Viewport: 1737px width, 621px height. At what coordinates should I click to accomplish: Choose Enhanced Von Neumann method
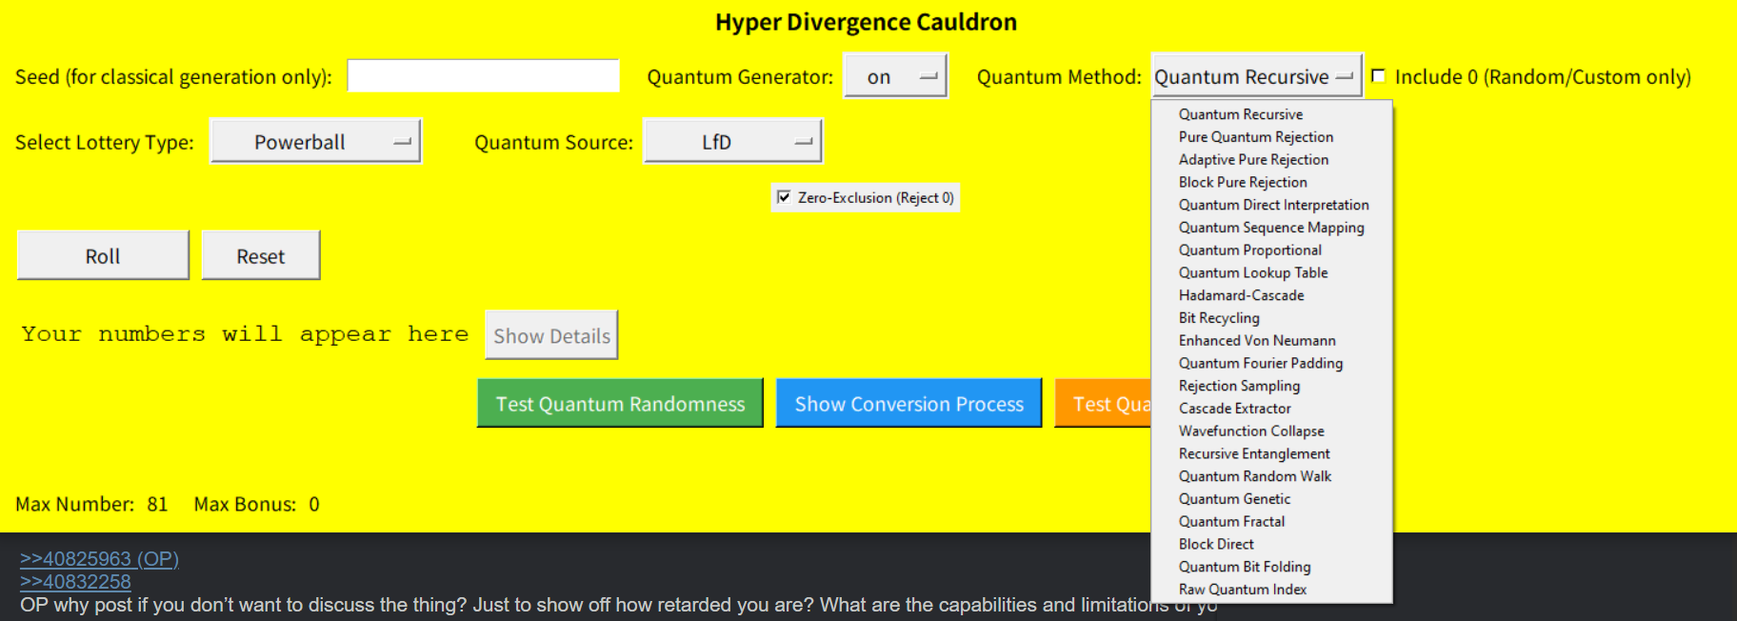(x=1271, y=341)
